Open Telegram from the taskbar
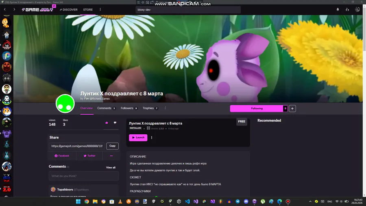366x206 pixels. coord(237,202)
